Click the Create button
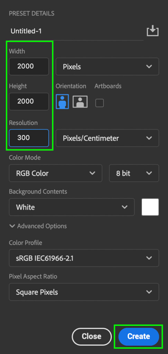Viewport: 168px width, 354px height. click(x=139, y=336)
